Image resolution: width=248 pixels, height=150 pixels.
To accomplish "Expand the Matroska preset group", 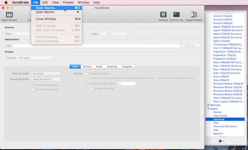I will tap(208, 105).
